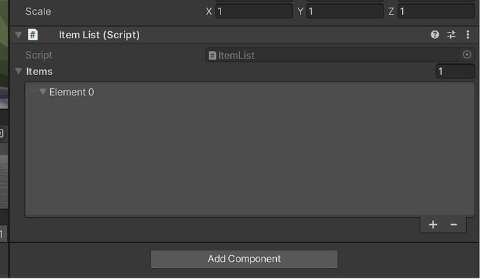Screen dimensions: 480x279
Task: Click the Item List (Script) header title
Action: [99, 35]
